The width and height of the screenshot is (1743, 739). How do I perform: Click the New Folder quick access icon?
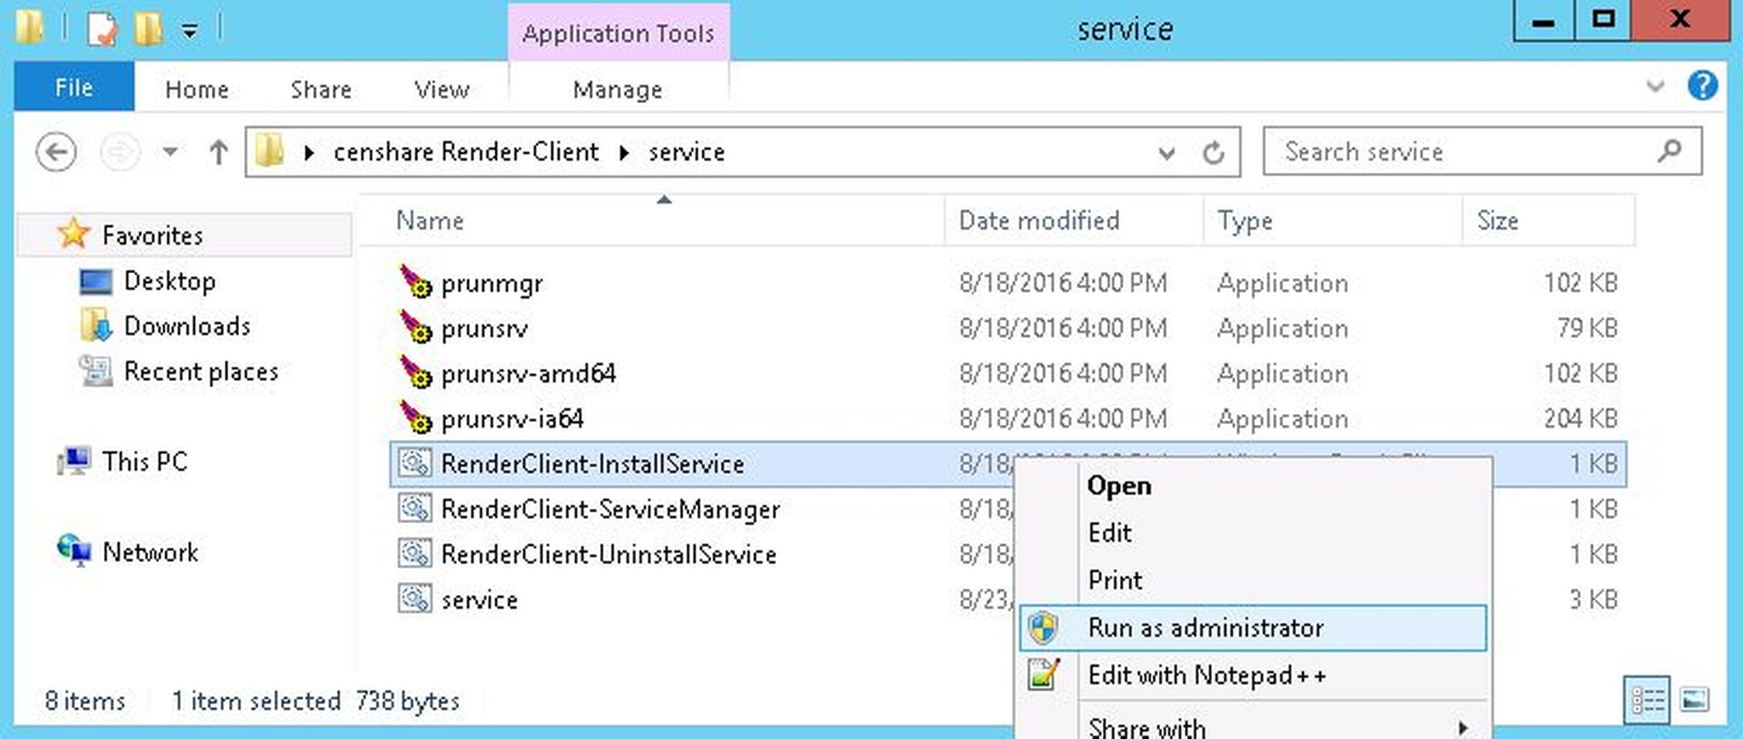(148, 30)
